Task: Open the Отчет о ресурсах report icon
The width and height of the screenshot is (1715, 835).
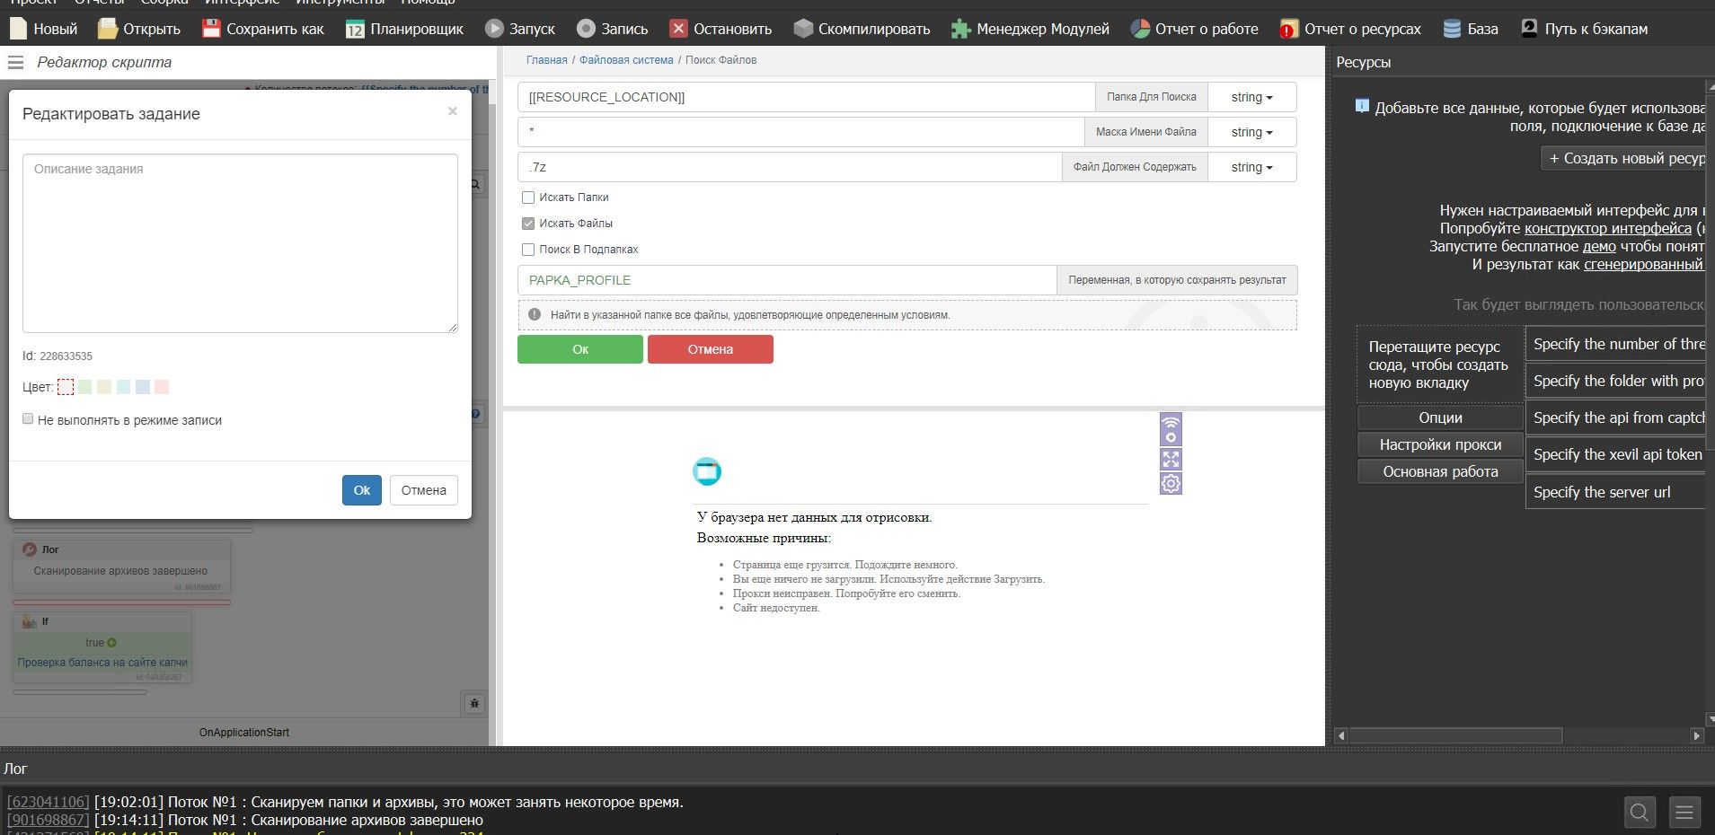Action: tap(1289, 29)
